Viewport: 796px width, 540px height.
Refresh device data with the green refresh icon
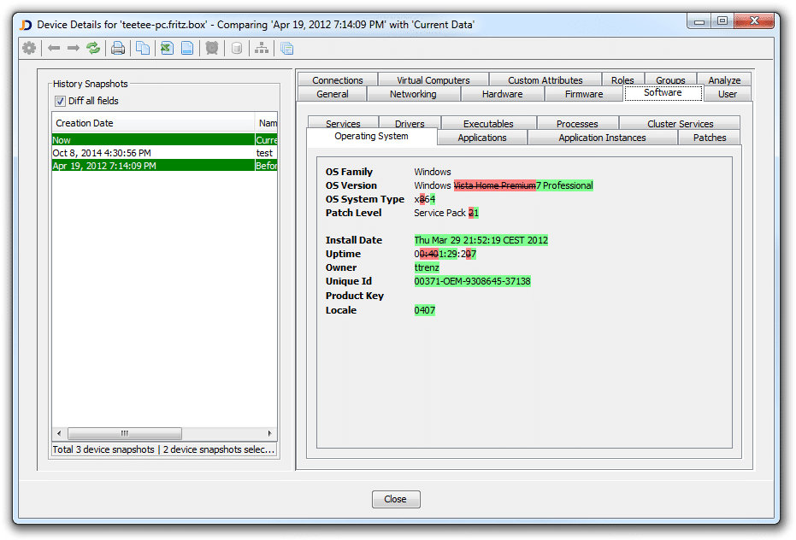click(93, 48)
